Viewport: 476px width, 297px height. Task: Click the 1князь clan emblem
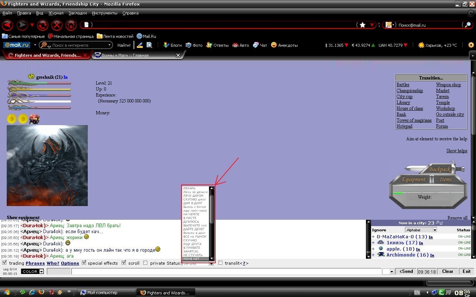pos(381,242)
